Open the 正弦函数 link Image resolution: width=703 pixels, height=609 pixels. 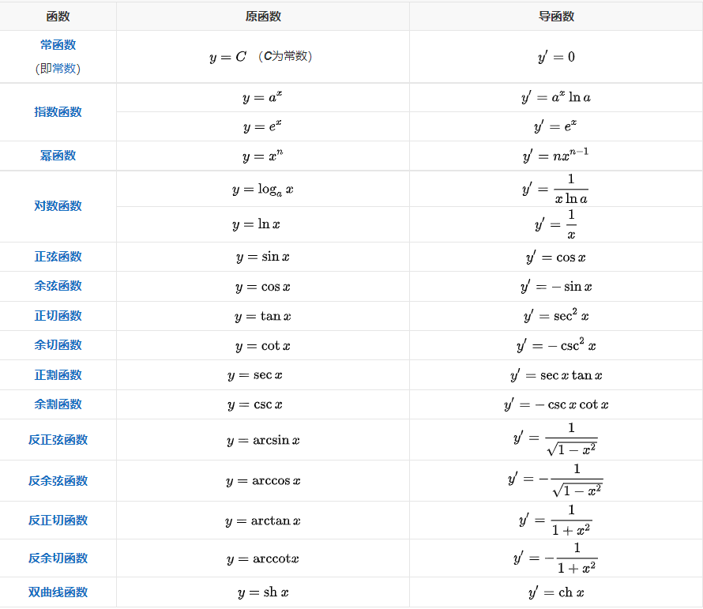pyautogui.click(x=58, y=257)
